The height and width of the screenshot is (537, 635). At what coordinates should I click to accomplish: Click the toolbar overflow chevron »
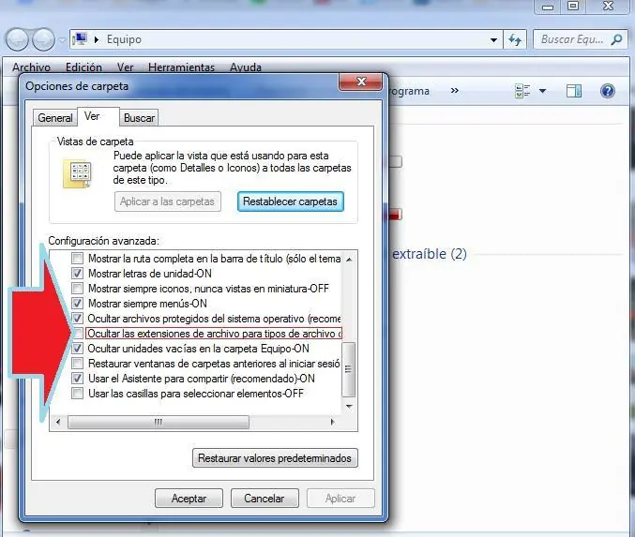pos(454,91)
